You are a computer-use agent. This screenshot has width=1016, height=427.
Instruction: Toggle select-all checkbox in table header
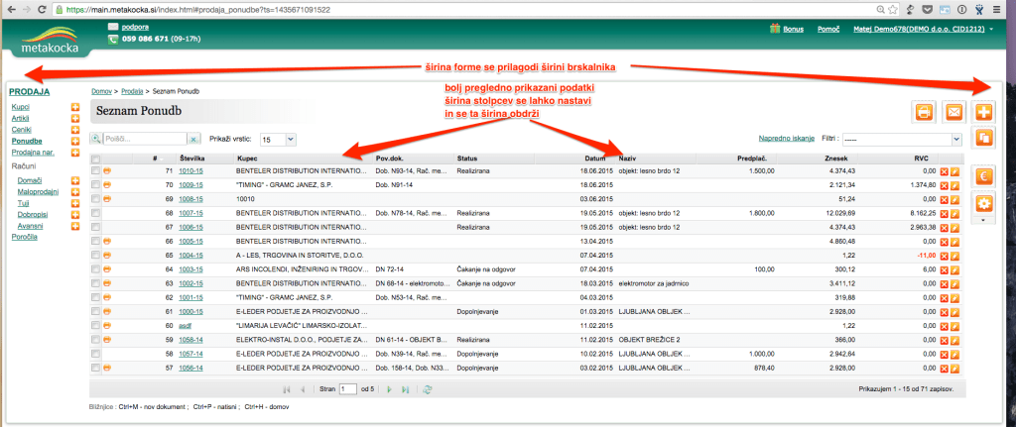pos(96,160)
